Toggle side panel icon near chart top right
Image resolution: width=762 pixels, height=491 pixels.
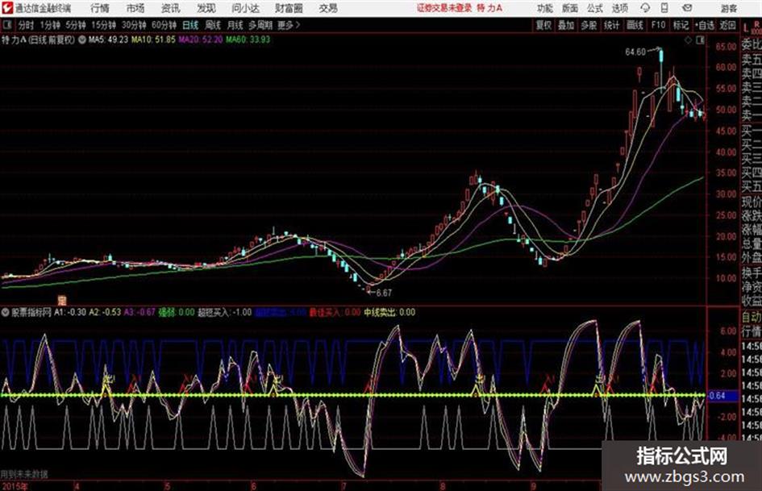700,40
